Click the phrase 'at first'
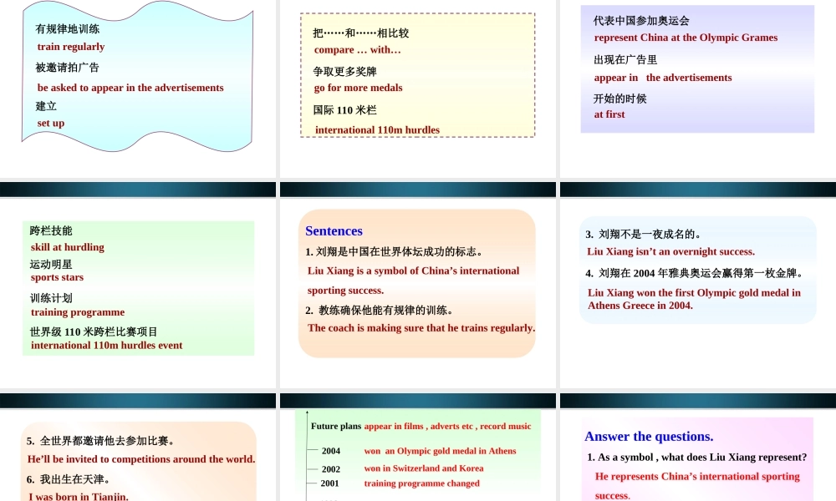This screenshot has width=836, height=501. (x=609, y=114)
